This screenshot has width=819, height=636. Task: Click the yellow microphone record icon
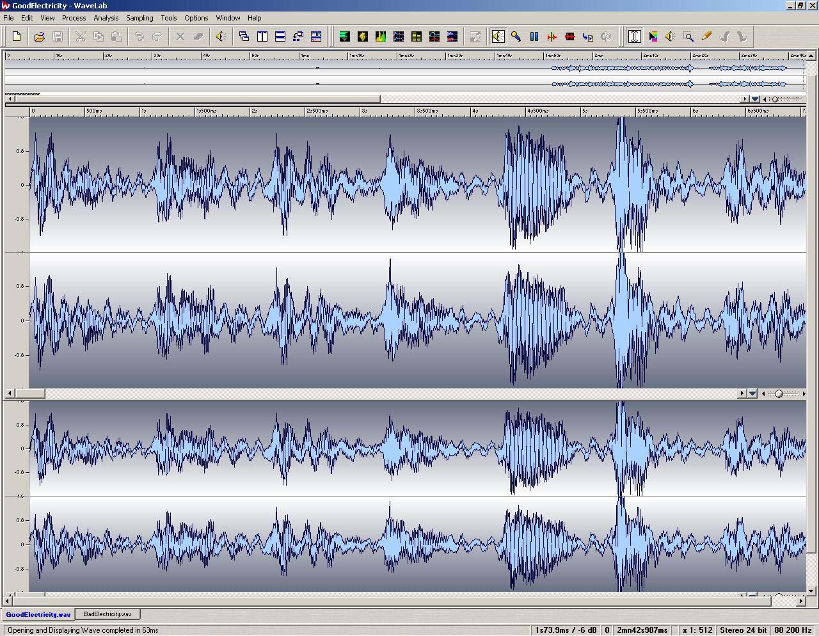point(516,36)
